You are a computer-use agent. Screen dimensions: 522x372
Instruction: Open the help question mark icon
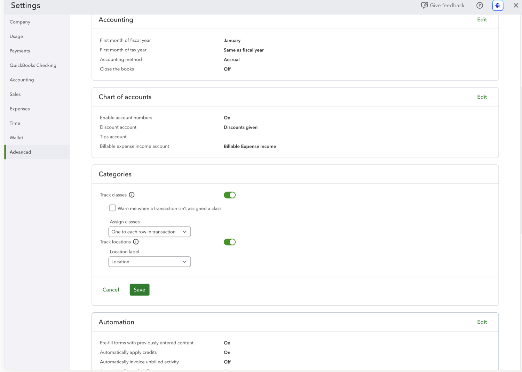coord(480,5)
